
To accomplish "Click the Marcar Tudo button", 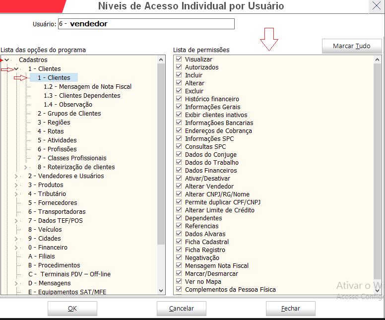I will tap(352, 46).
